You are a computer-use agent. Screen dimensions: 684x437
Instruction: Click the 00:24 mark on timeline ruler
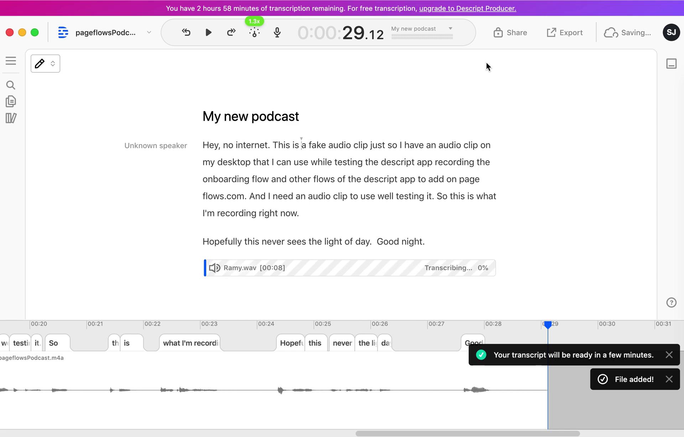pos(266,324)
